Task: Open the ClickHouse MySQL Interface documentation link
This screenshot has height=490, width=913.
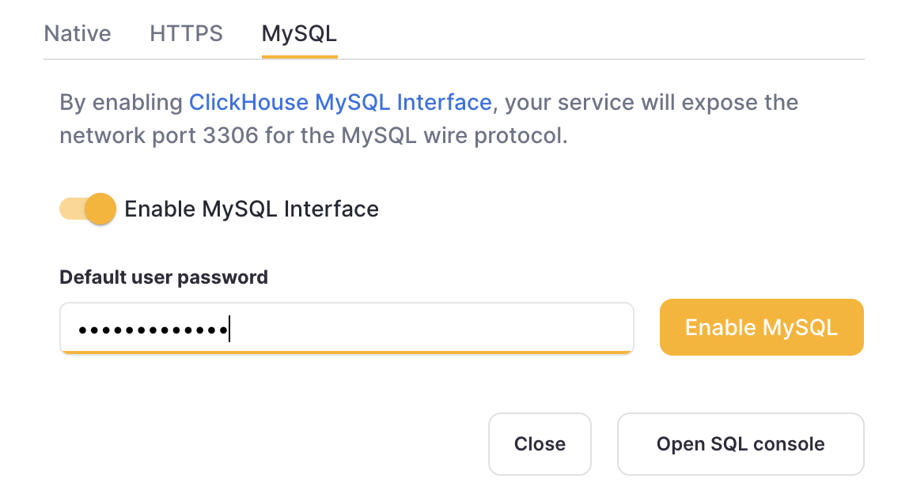Action: (x=339, y=102)
